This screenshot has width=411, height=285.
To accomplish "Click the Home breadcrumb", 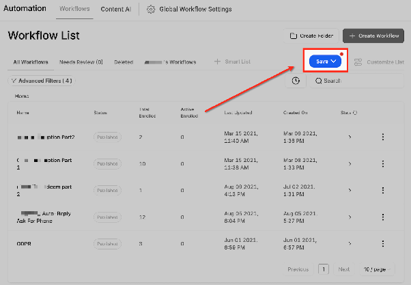I will tap(22, 96).
